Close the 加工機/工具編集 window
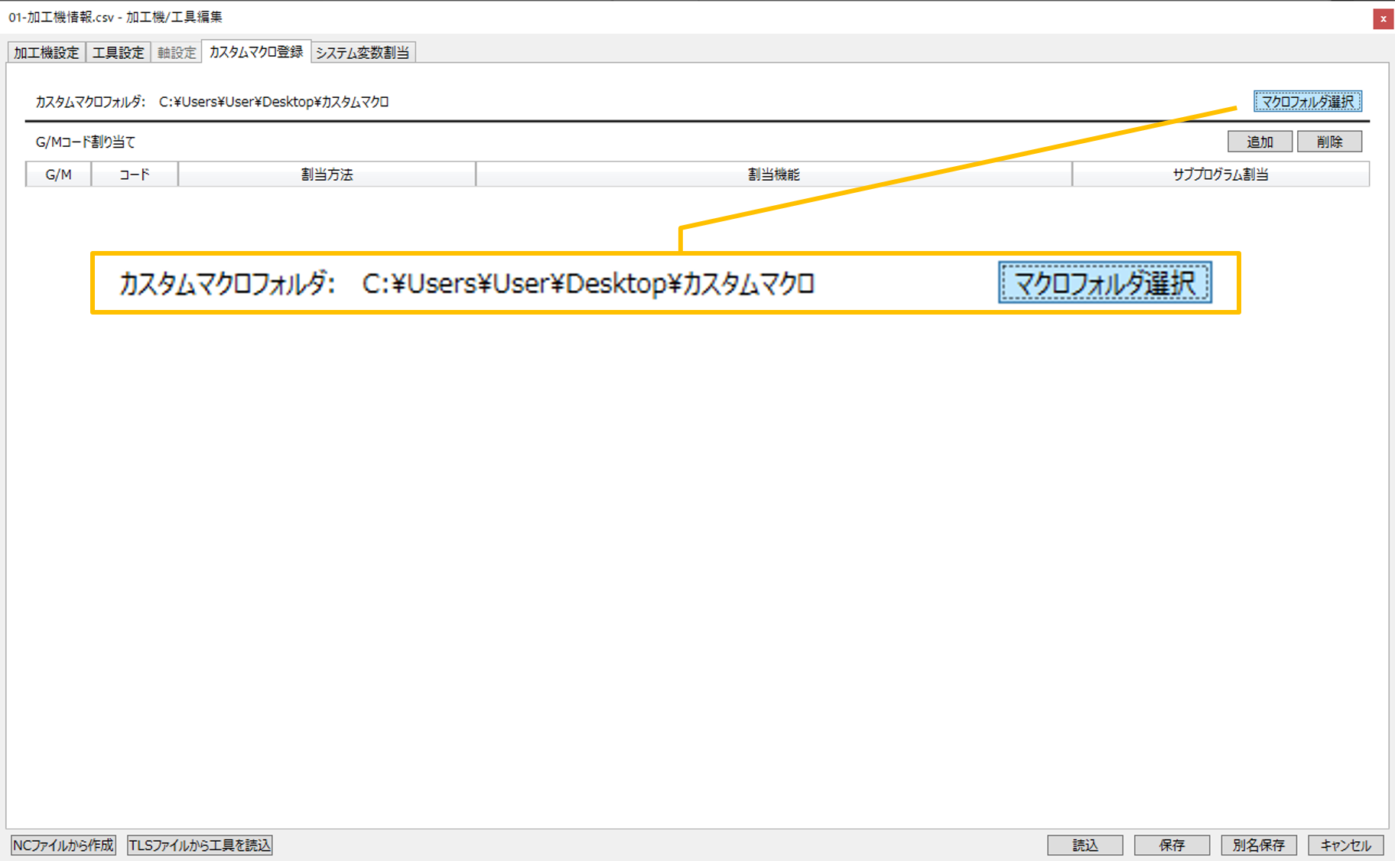This screenshot has width=1395, height=861. click(x=1383, y=19)
